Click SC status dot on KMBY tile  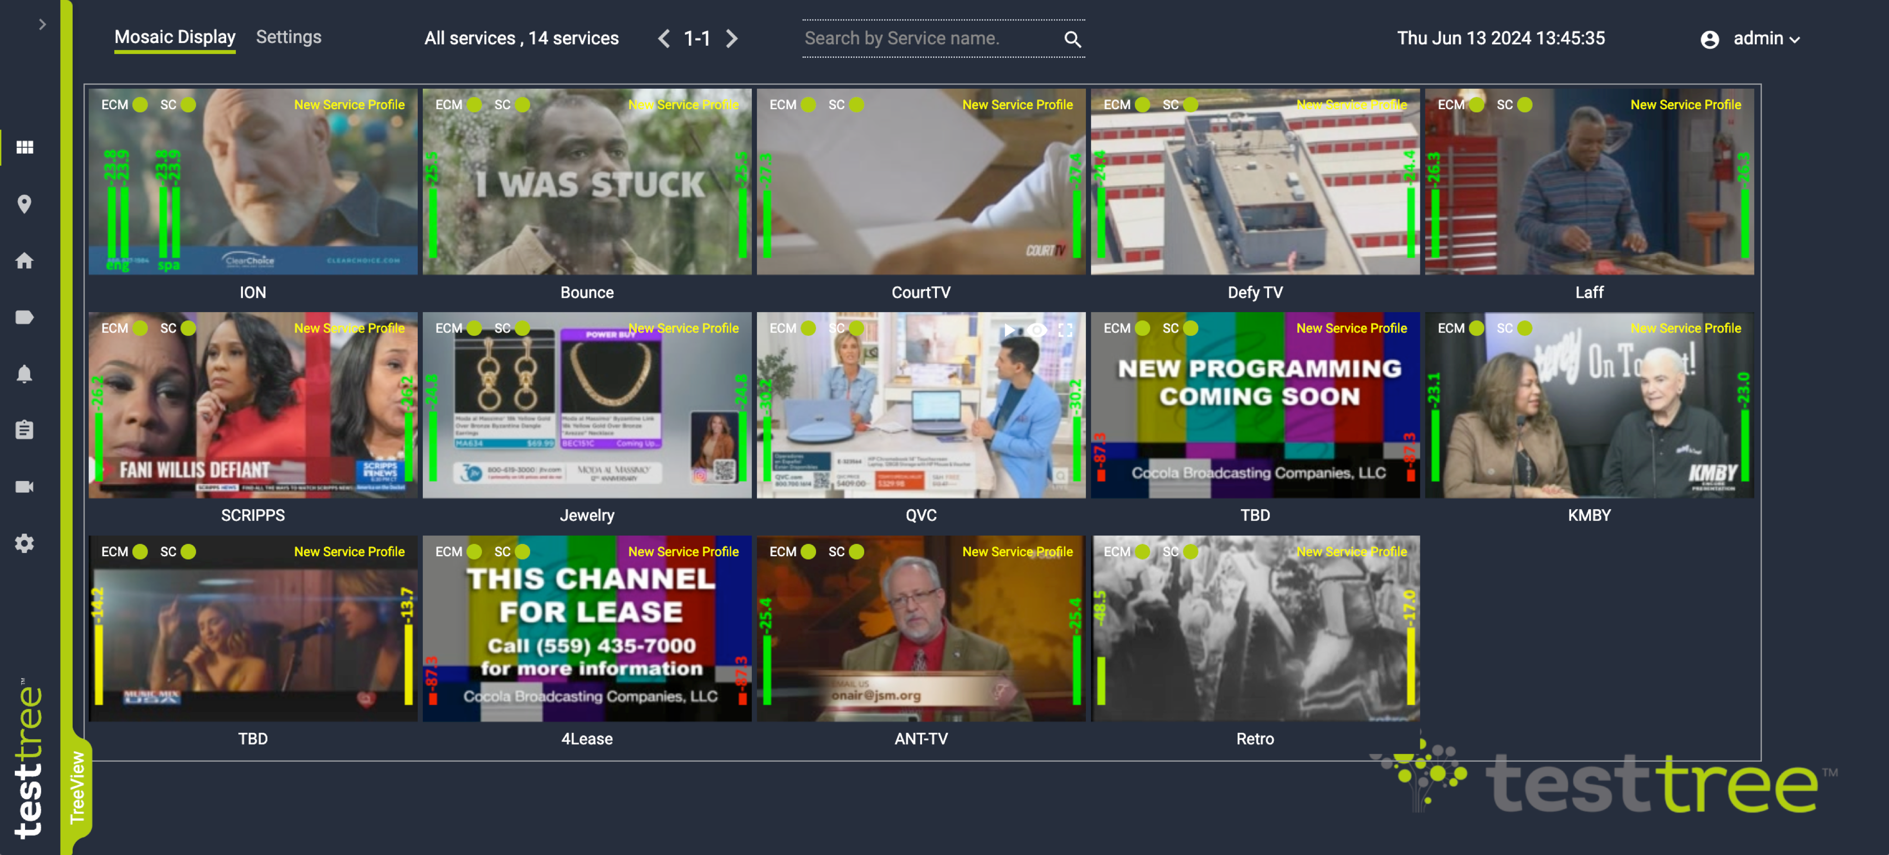point(1524,328)
